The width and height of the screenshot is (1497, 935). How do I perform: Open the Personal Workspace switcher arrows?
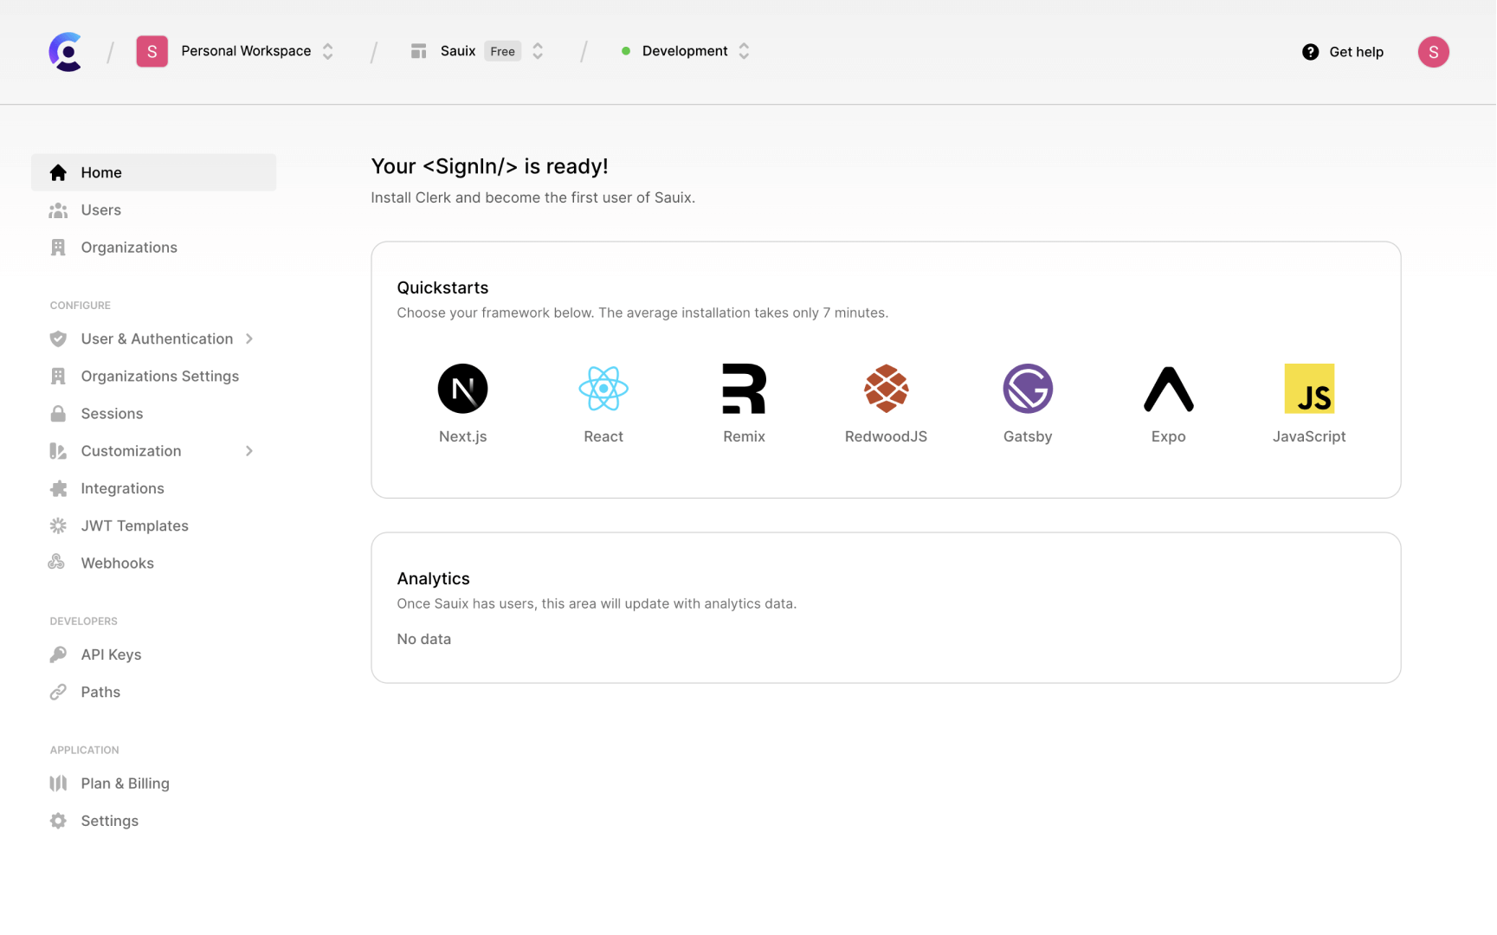(x=328, y=51)
